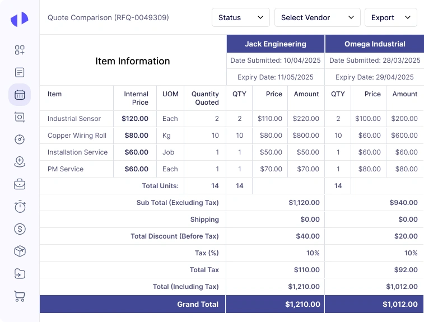Click the Quote Comparison (RFQ-0049309) title
Viewport: 424px width, 322px height.
(x=108, y=17)
